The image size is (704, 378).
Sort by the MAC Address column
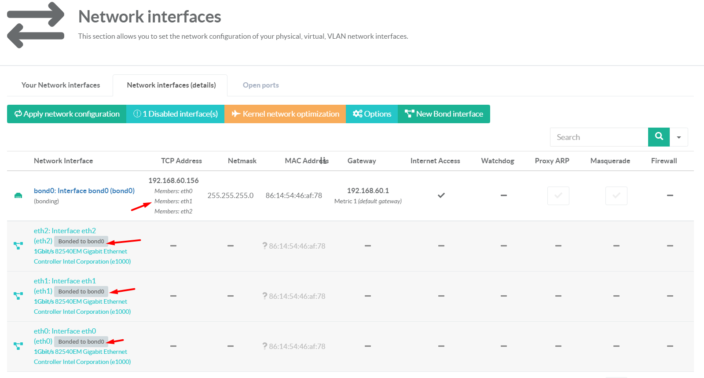pyautogui.click(x=306, y=161)
